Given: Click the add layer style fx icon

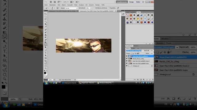Looking at the screenshot, I should click(138, 79).
